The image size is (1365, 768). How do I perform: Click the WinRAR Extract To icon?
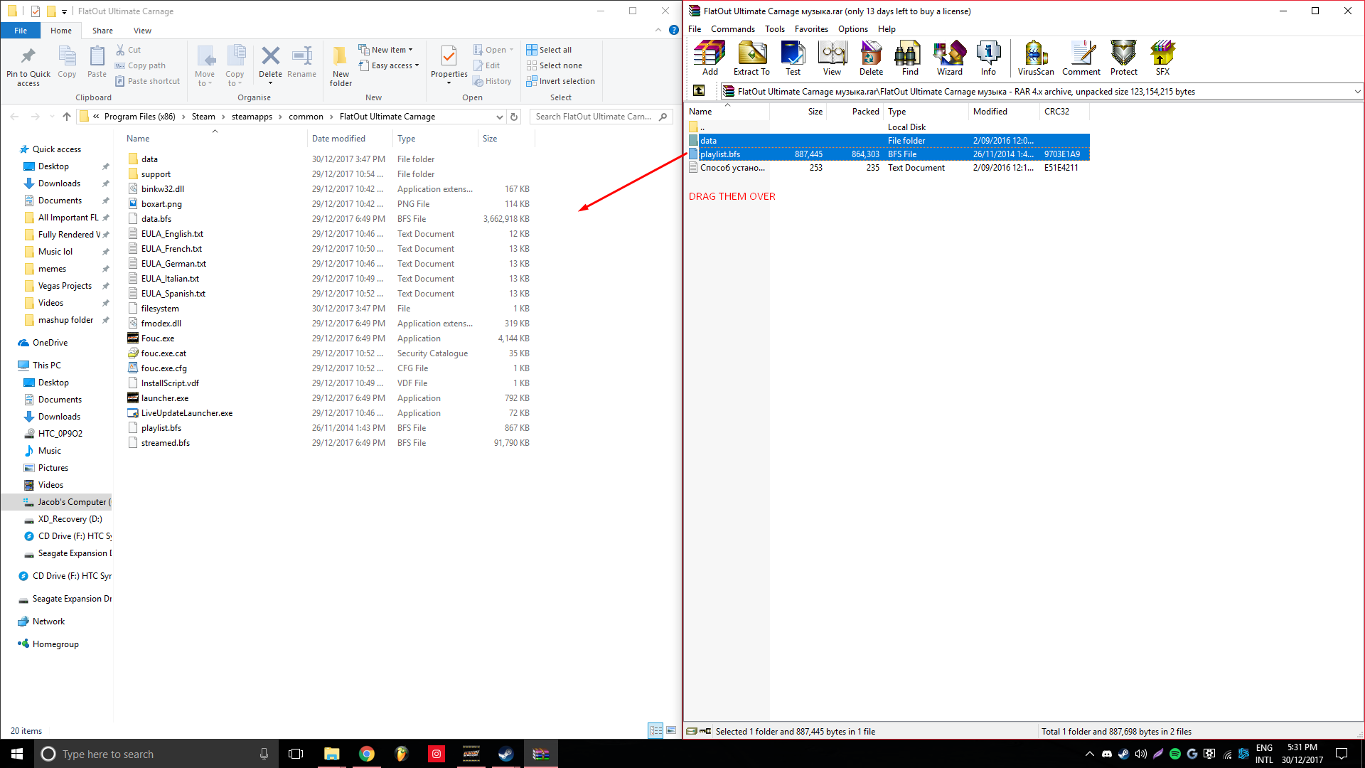(751, 58)
